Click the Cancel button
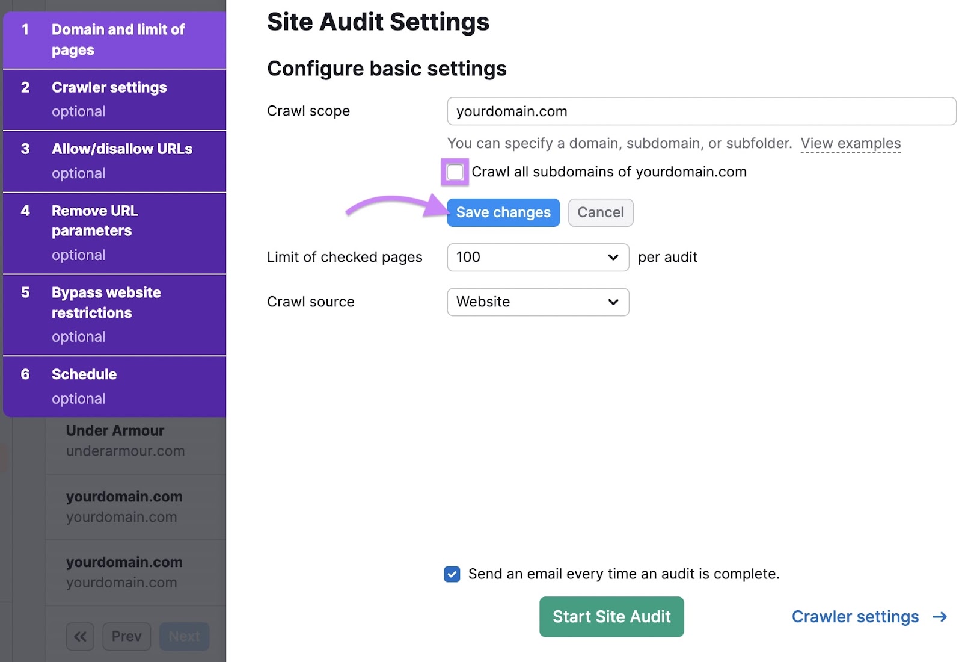This screenshot has width=962, height=662. point(601,212)
